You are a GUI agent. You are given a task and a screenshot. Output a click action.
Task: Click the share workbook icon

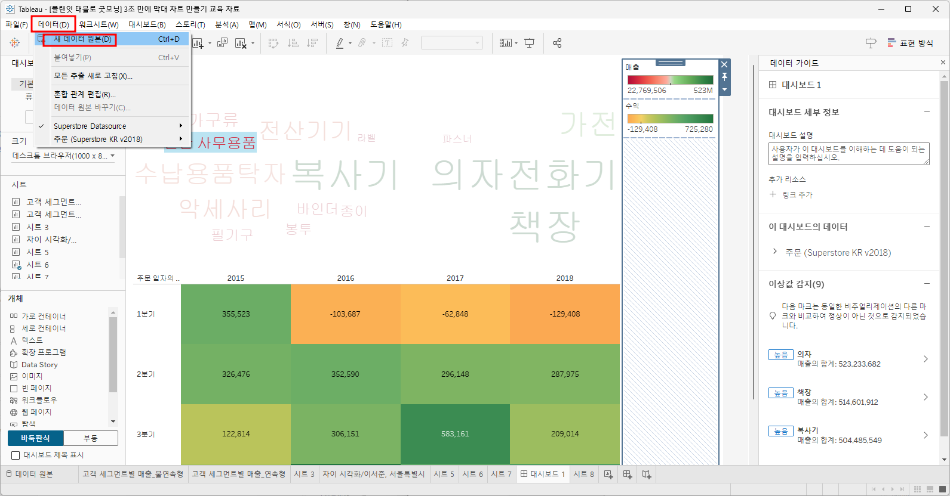pyautogui.click(x=557, y=43)
